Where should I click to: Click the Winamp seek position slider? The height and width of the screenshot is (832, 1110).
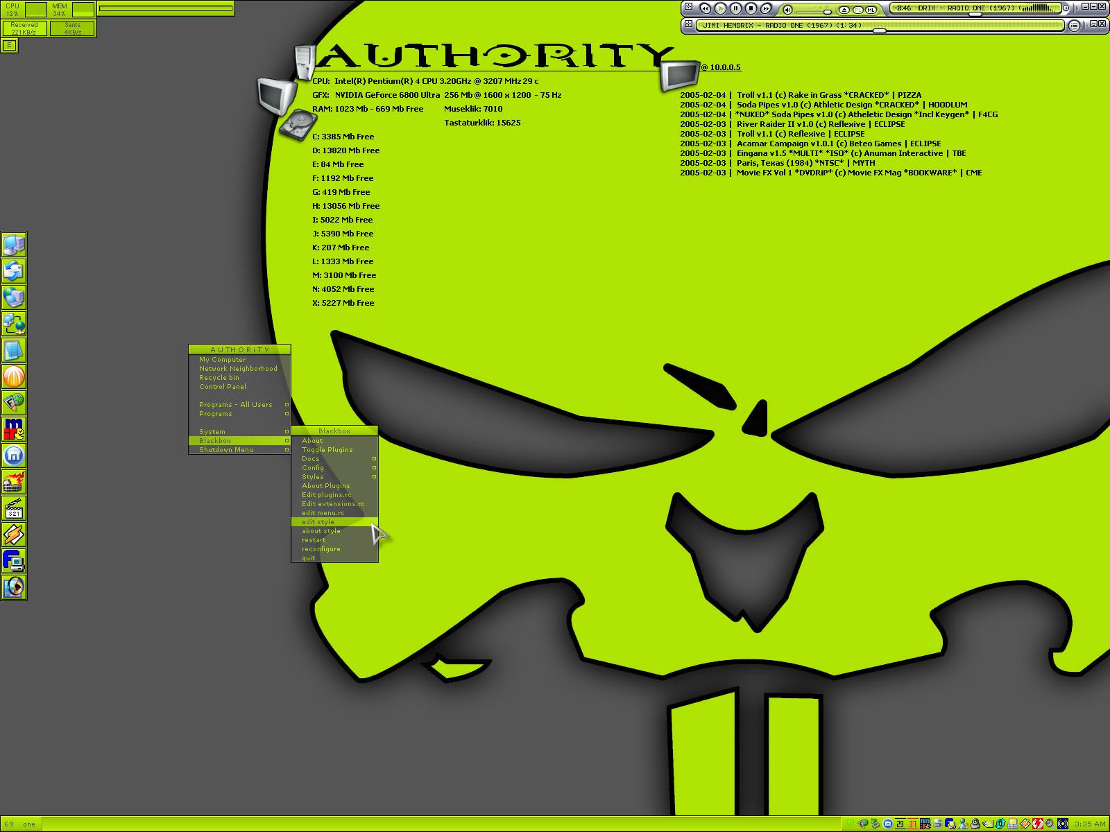pos(975,14)
